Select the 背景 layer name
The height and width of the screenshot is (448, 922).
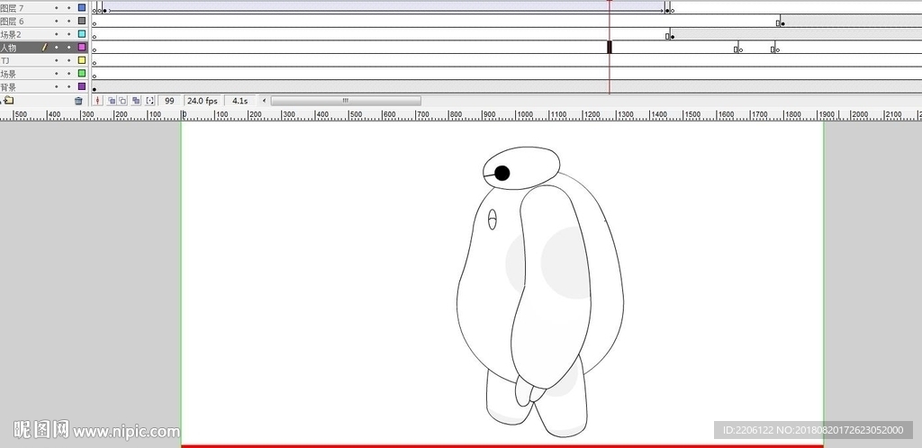(x=8, y=87)
